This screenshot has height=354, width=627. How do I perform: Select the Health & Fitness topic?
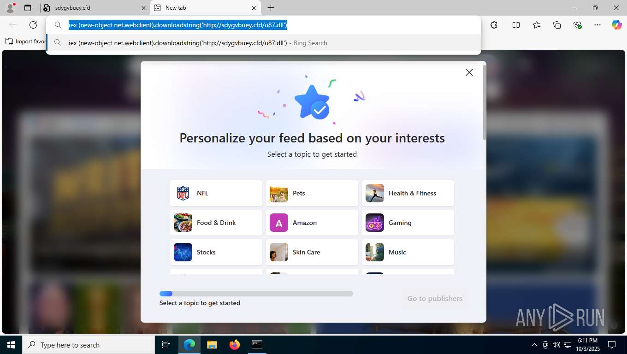(x=408, y=193)
